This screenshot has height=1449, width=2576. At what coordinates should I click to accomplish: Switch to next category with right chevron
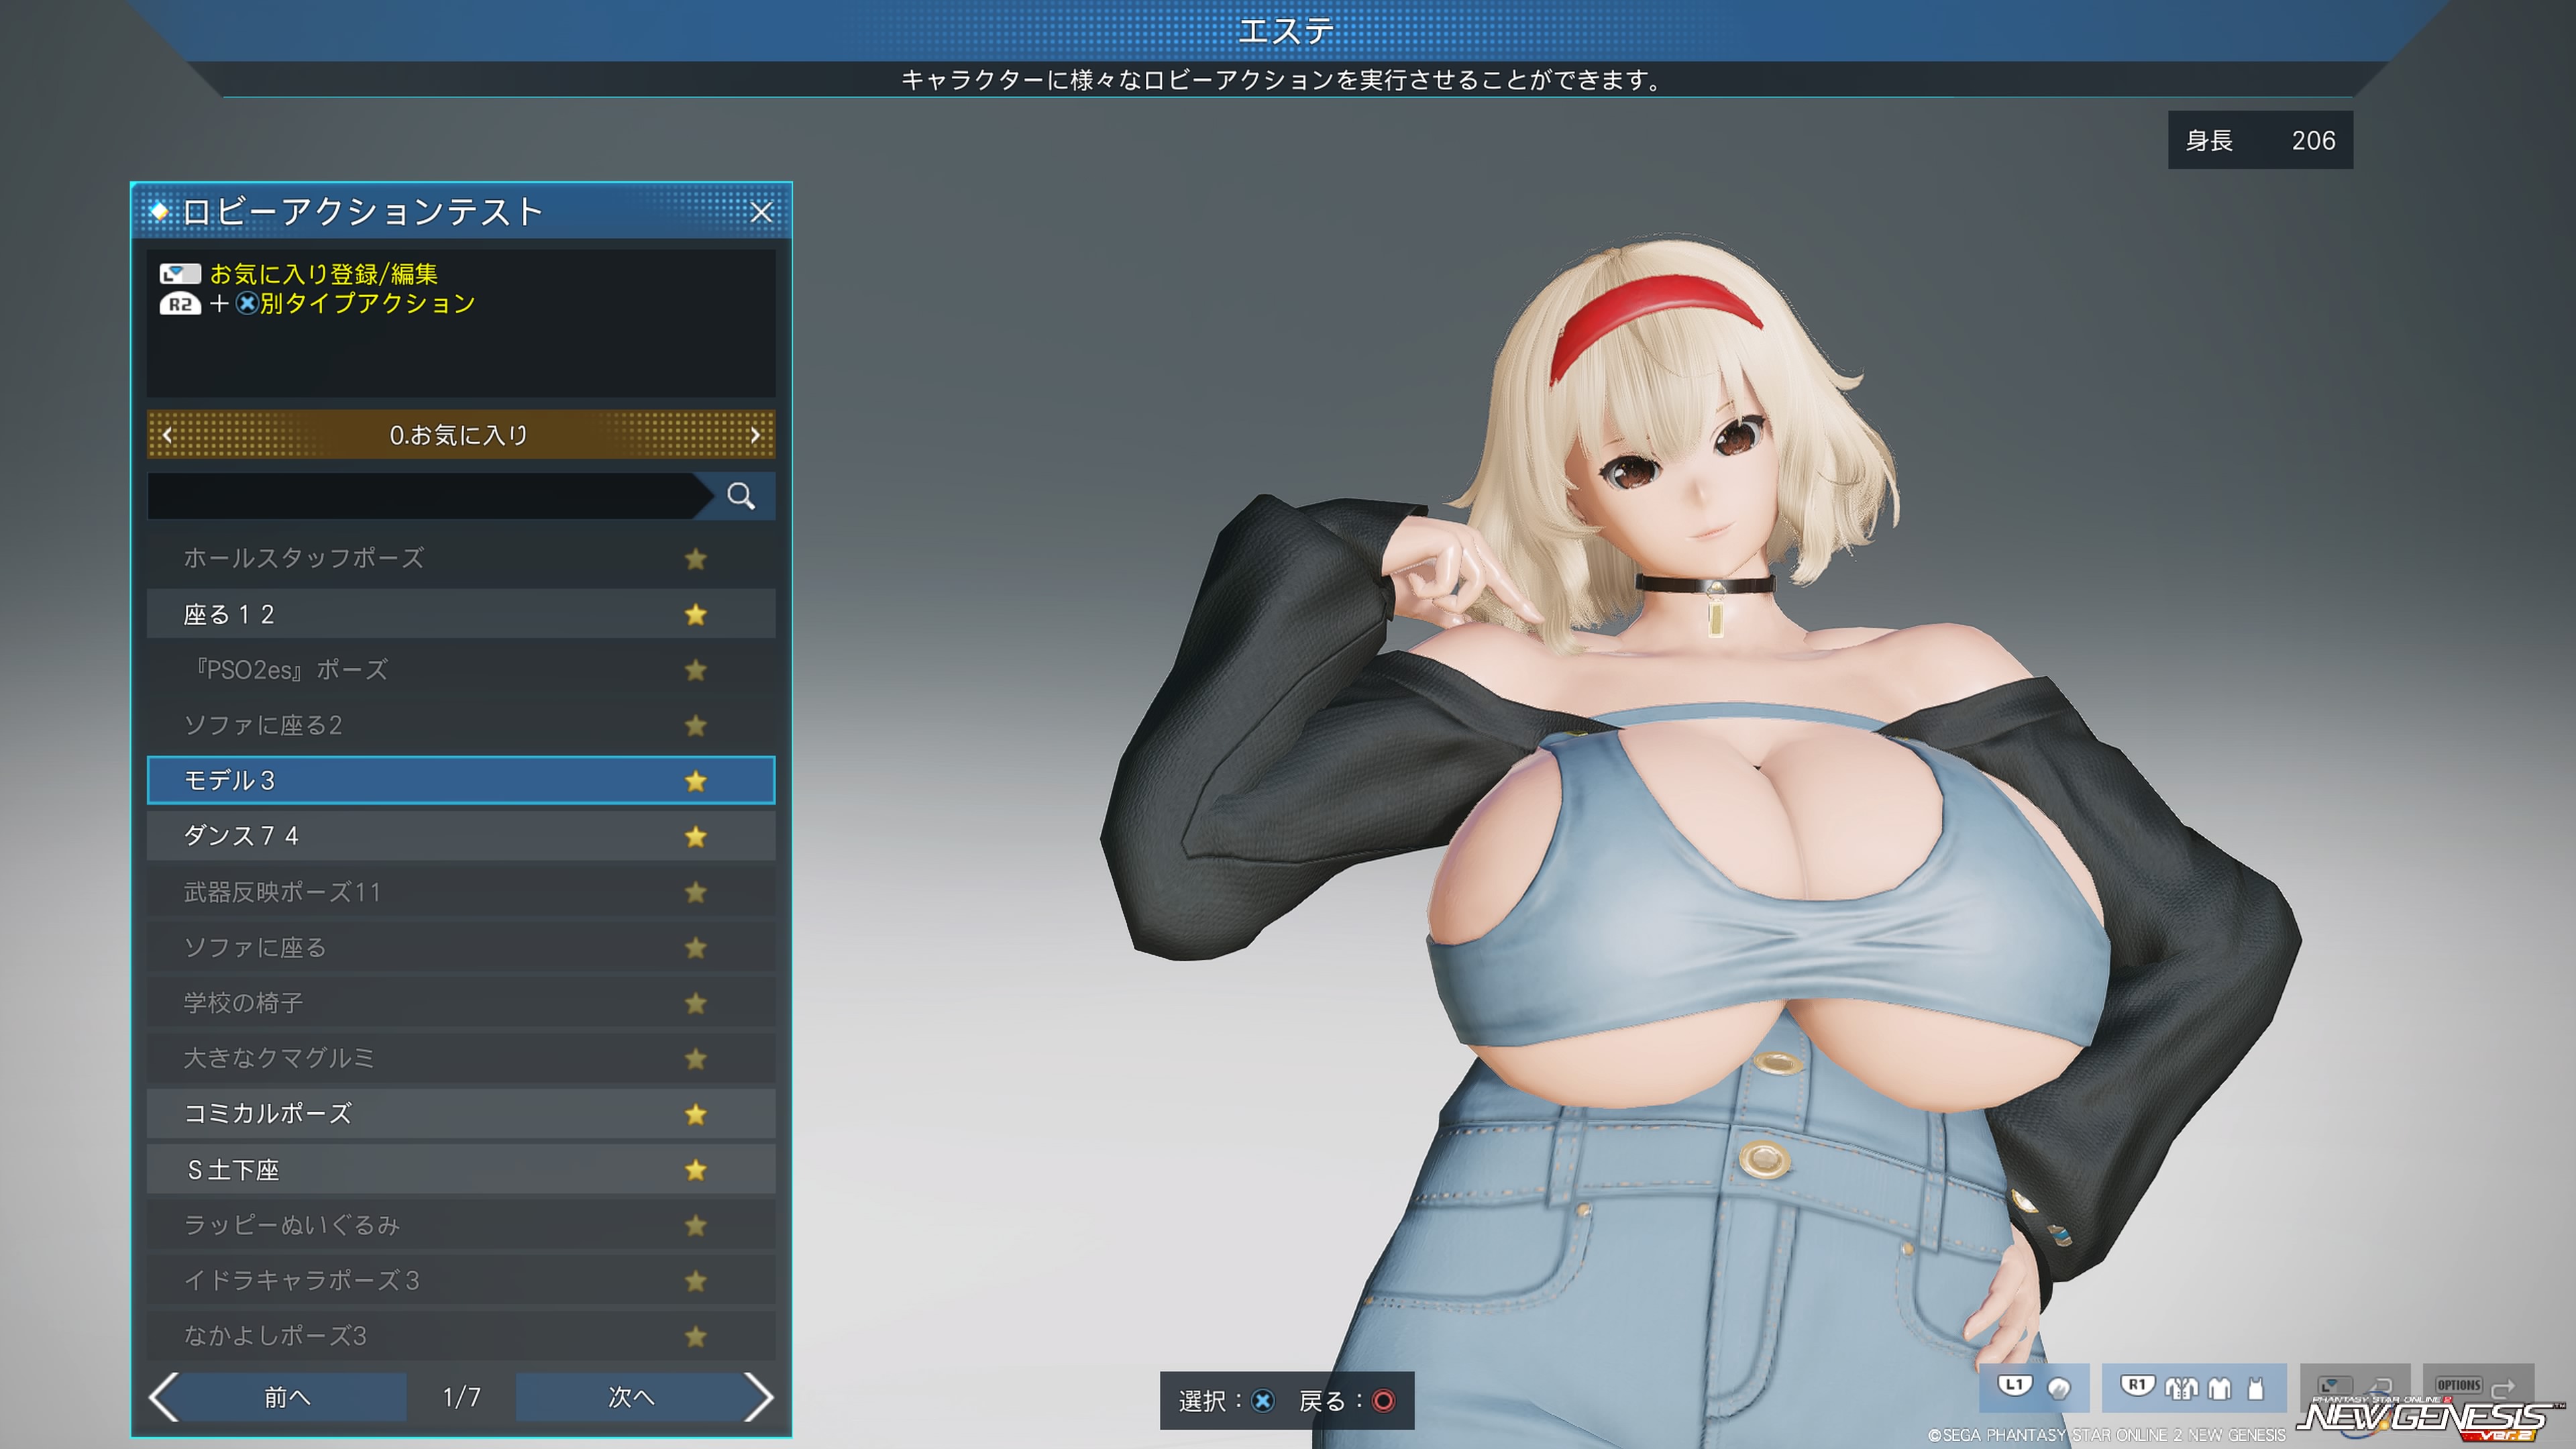pyautogui.click(x=755, y=435)
